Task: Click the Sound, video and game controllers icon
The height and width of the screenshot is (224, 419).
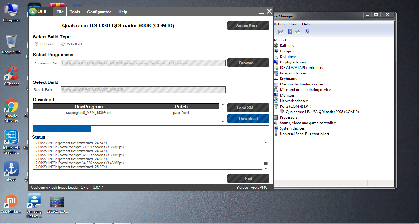Action: tap(276, 123)
